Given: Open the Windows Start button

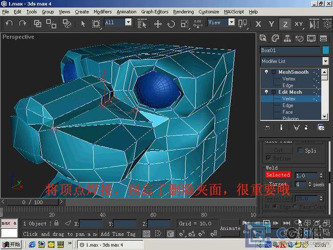Looking at the screenshot, I should pos(11,245).
